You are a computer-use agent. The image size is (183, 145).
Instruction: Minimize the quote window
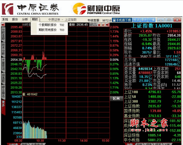click(x=161, y=20)
